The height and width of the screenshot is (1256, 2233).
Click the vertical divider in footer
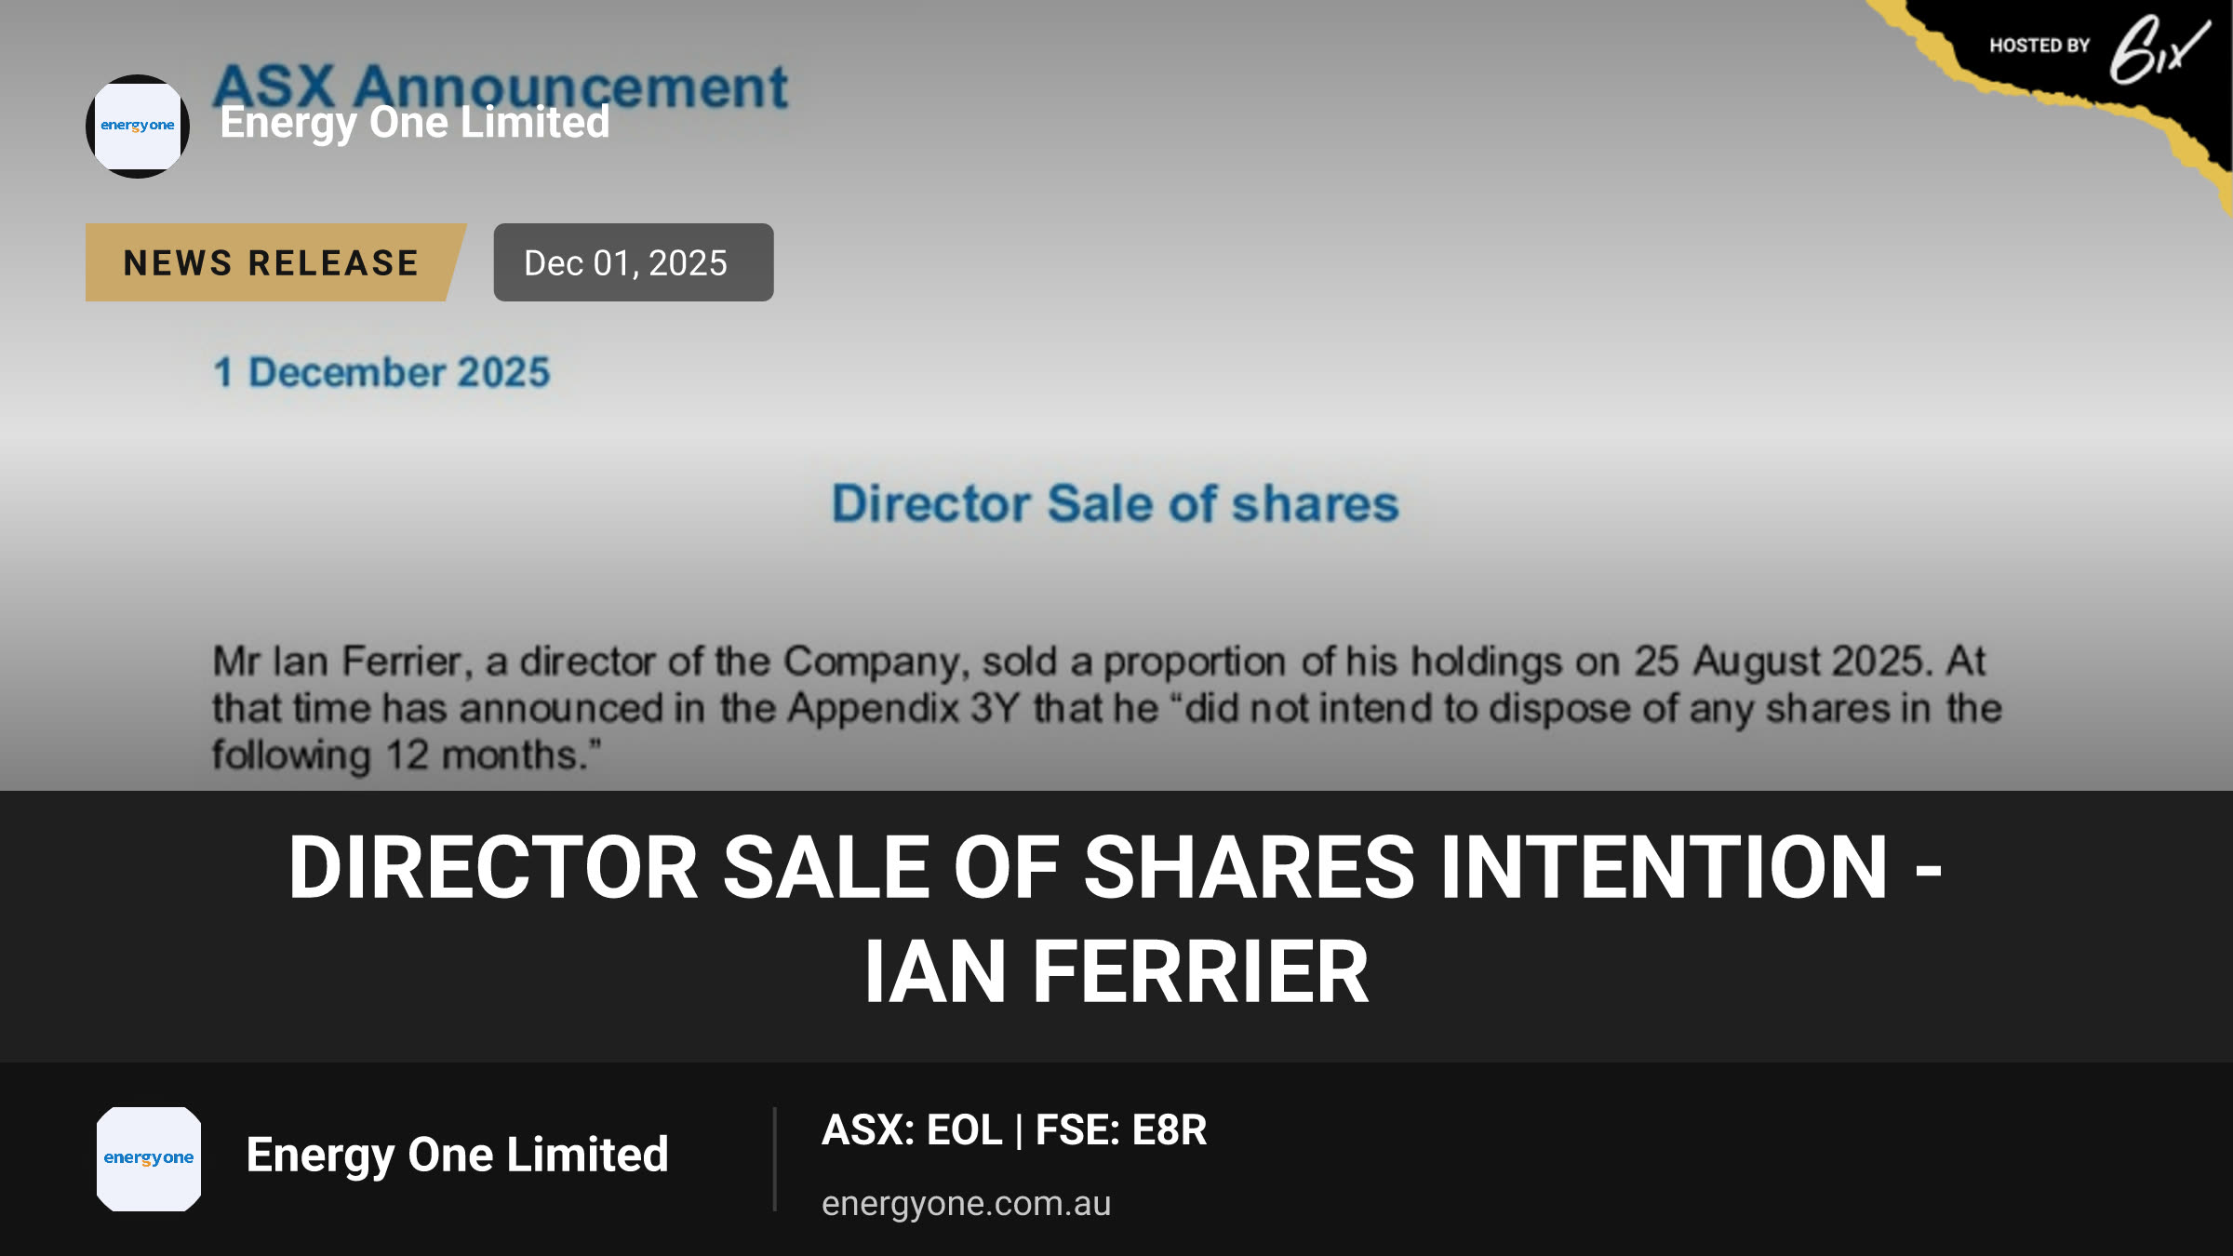[x=774, y=1158]
